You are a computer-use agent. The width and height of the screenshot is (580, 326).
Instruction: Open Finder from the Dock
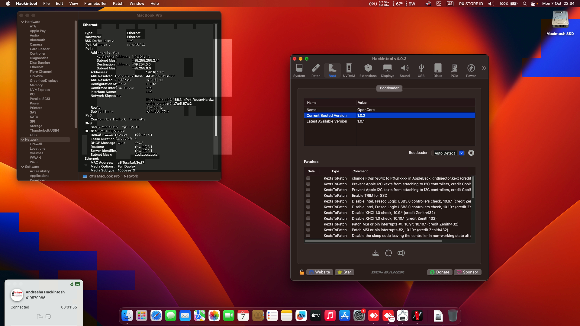coord(127,316)
